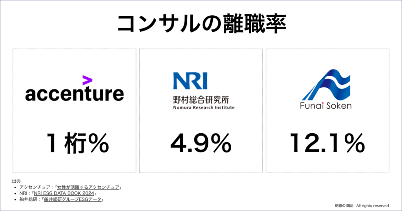Click the 1桁% figure

pos(77,143)
